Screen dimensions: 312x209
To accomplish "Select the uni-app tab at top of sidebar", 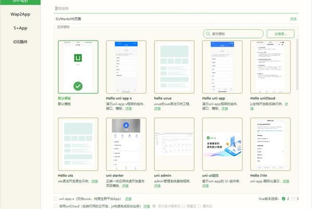I will 21,2.
